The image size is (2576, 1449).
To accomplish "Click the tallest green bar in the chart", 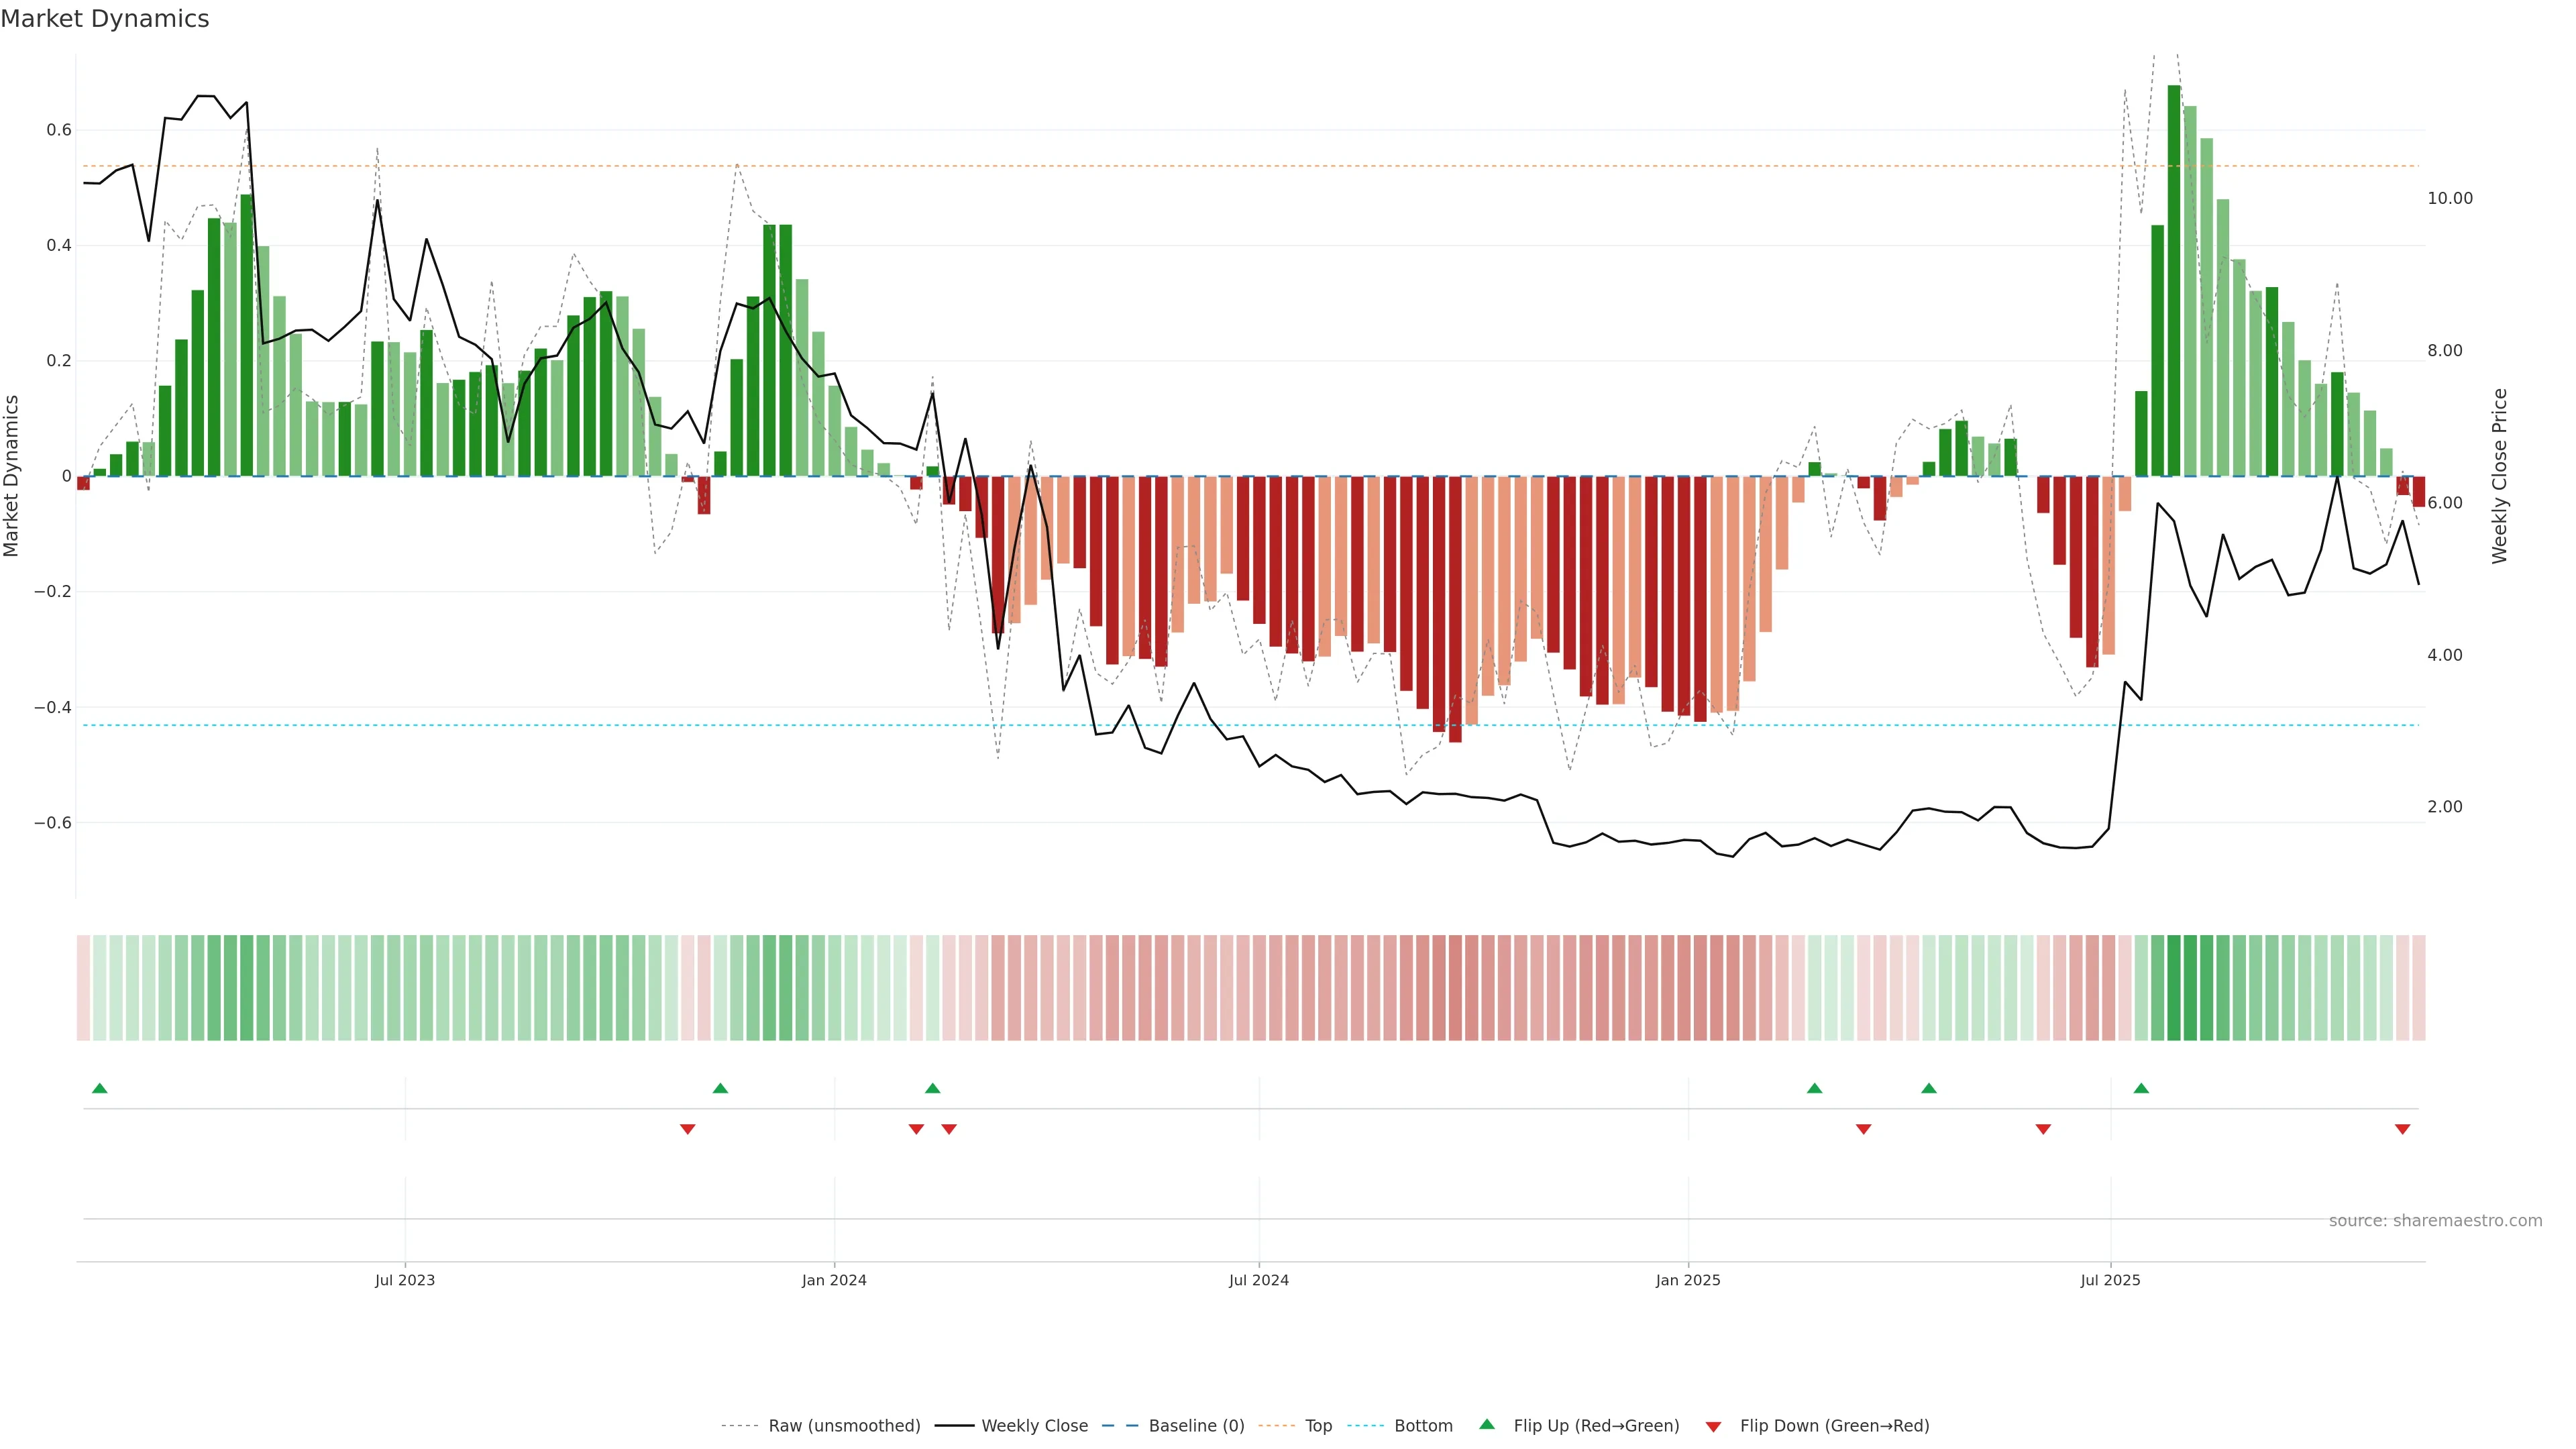I will (x=2173, y=280).
